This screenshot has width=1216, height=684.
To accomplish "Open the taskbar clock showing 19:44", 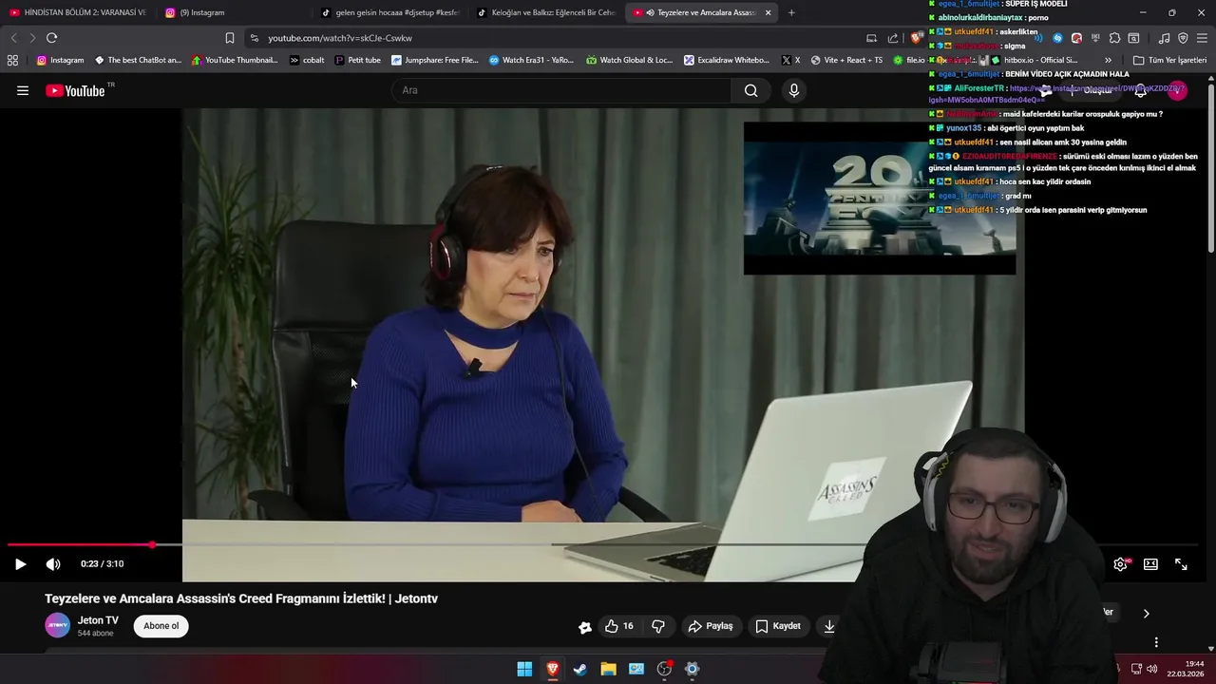I will tap(1186, 669).
